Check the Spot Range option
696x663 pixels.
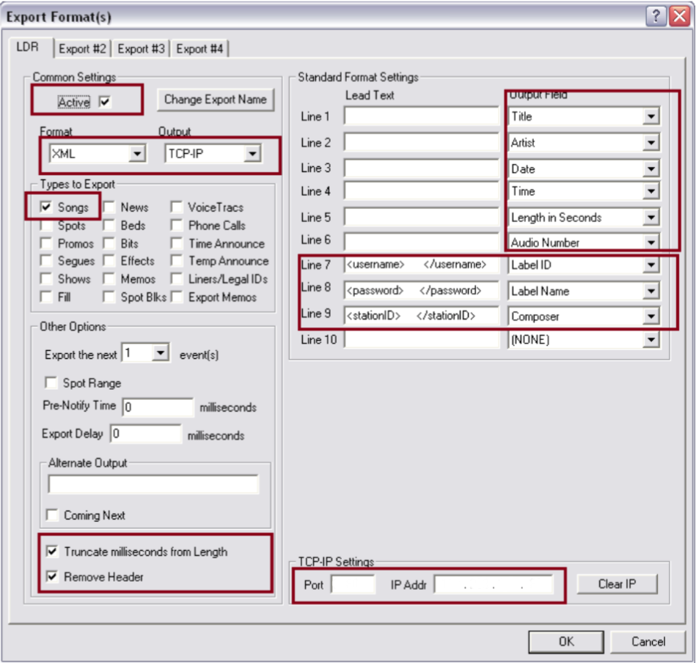51,383
